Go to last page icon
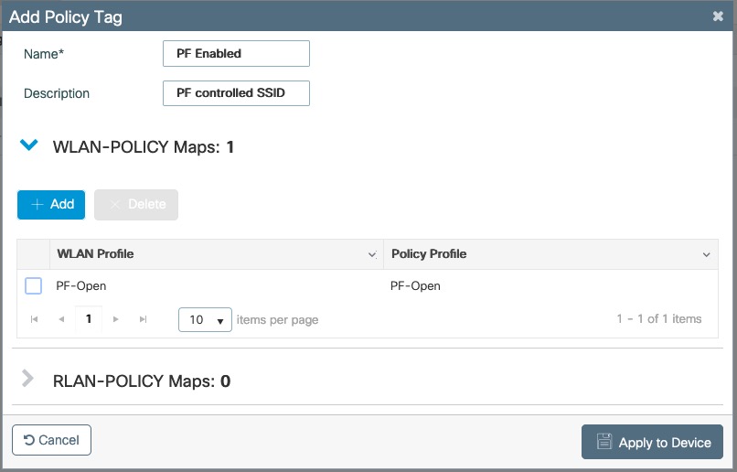The width and height of the screenshot is (737, 472). (x=143, y=319)
